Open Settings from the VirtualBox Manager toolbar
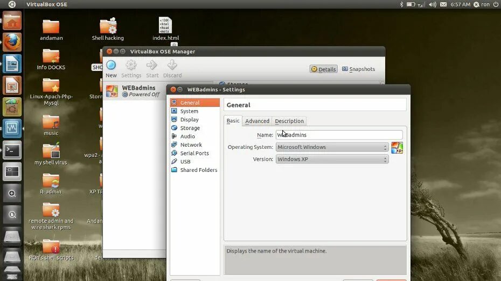Screen dimensions: 501x281 coord(131,69)
